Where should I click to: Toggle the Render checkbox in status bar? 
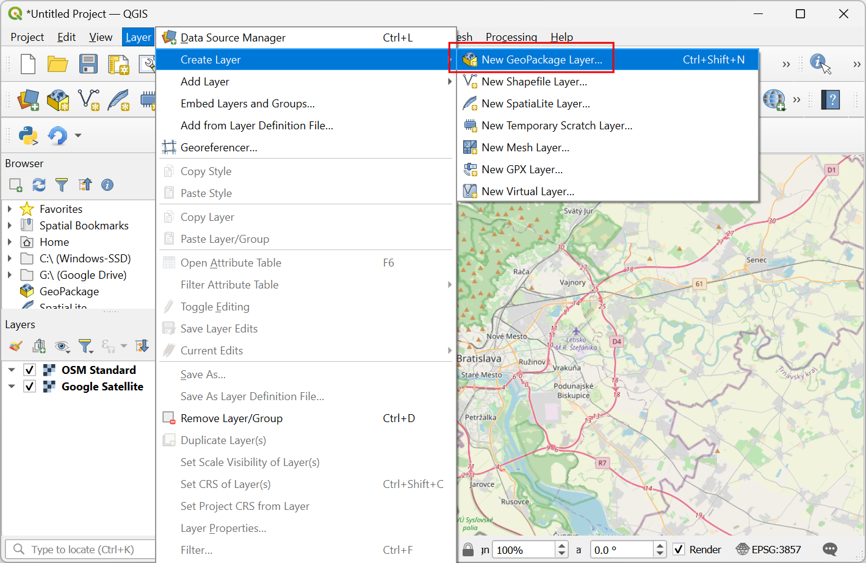click(x=679, y=550)
